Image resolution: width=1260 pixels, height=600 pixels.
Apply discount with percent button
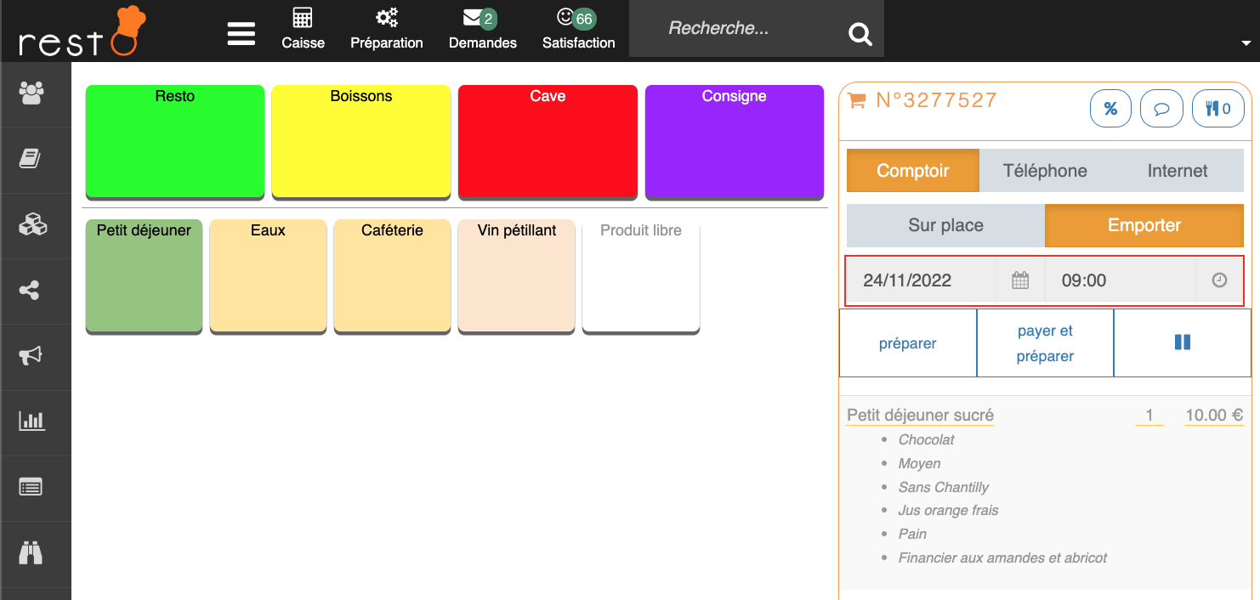[1110, 109]
